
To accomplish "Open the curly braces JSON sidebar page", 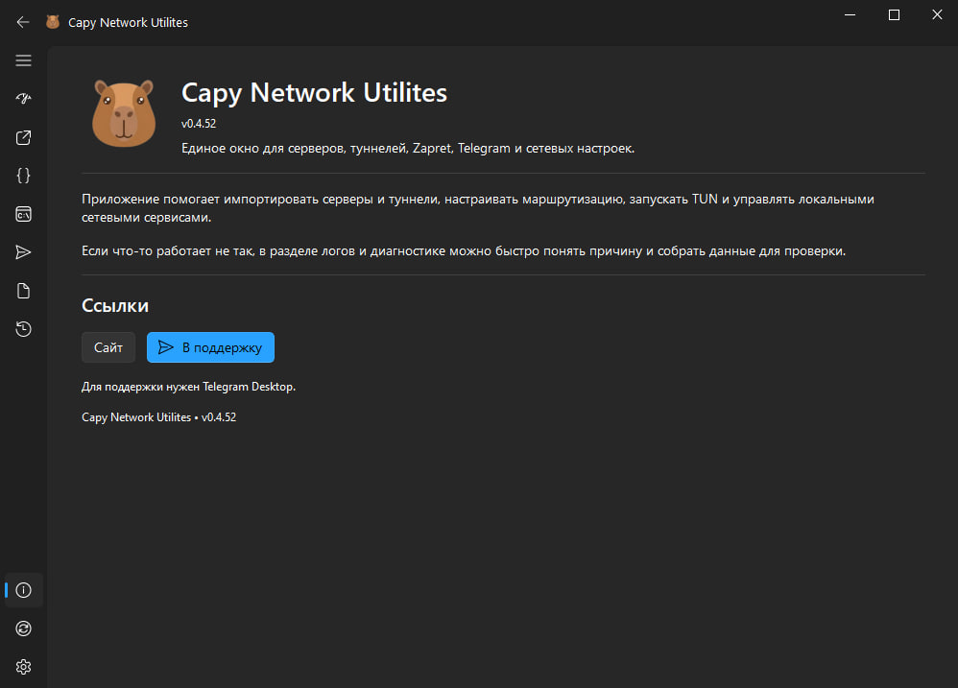I will point(23,176).
